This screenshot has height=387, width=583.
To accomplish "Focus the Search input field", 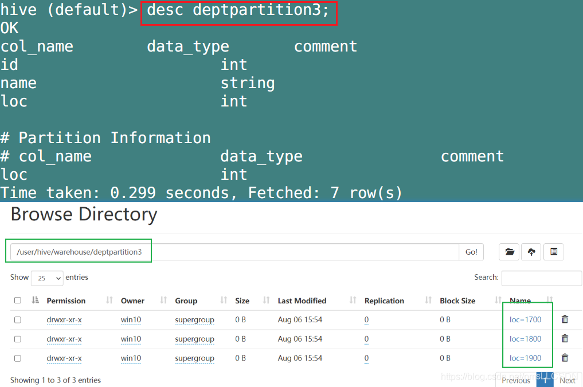I will (541, 278).
